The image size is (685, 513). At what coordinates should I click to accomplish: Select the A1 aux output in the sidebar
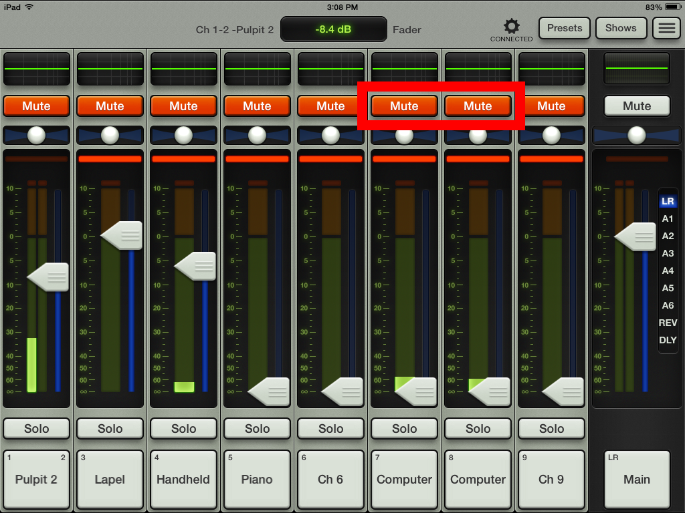(x=668, y=218)
